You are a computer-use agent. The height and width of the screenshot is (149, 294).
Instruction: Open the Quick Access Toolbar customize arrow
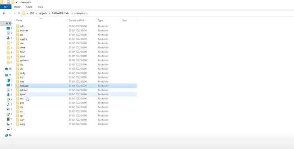click(17, 2)
